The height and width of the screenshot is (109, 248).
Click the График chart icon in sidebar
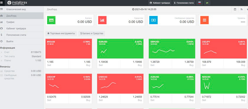tap(1, 22)
